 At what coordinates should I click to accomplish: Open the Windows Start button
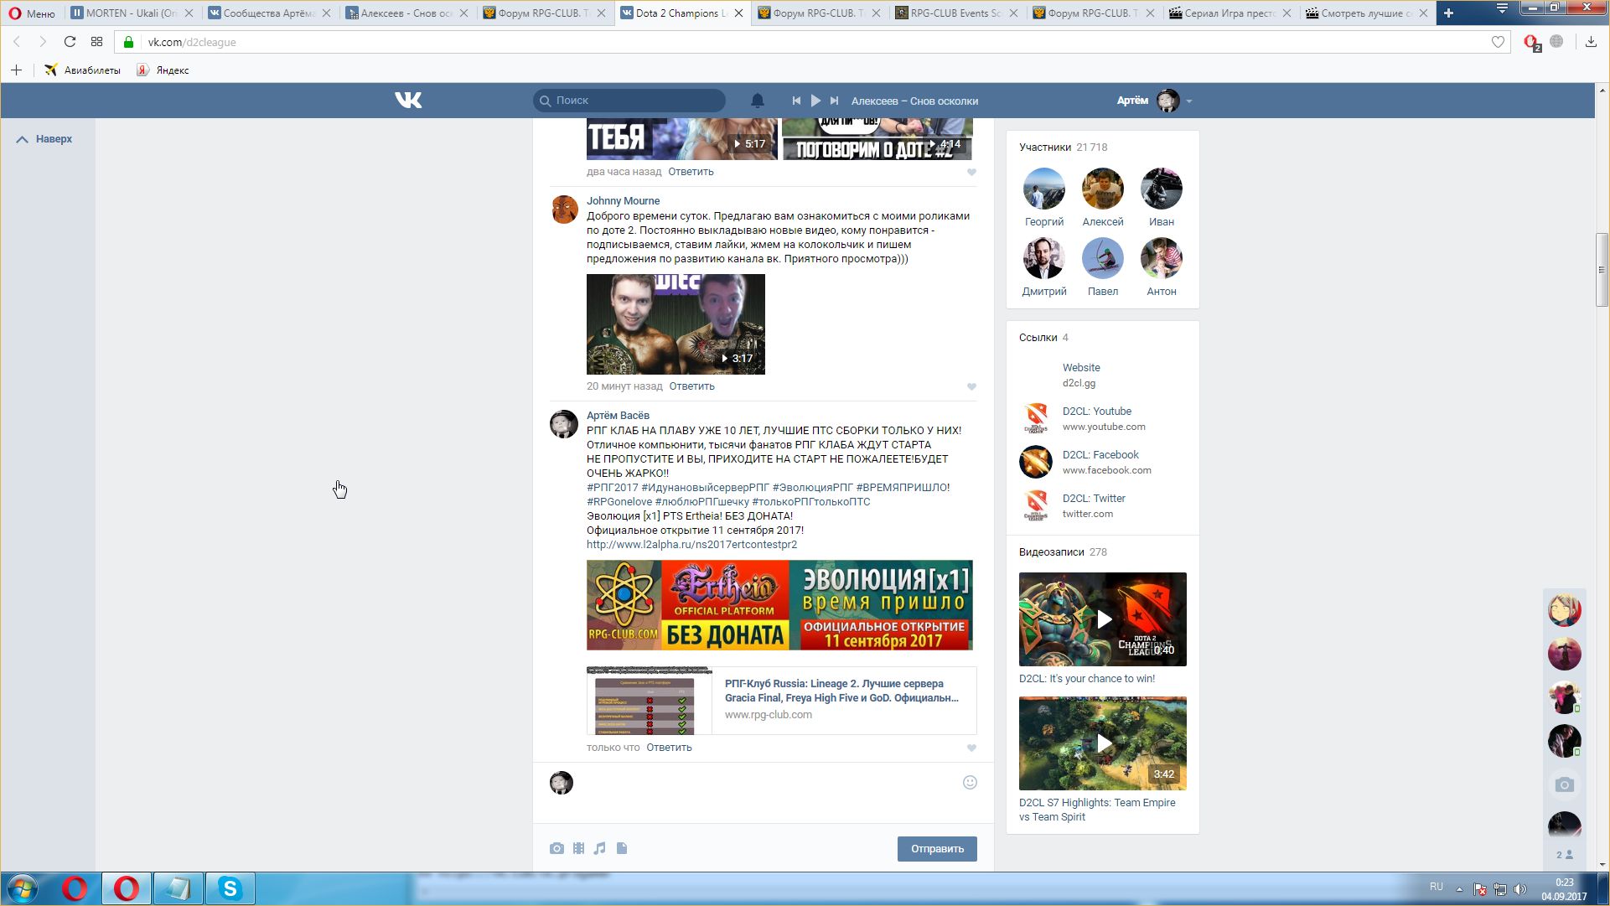click(23, 888)
